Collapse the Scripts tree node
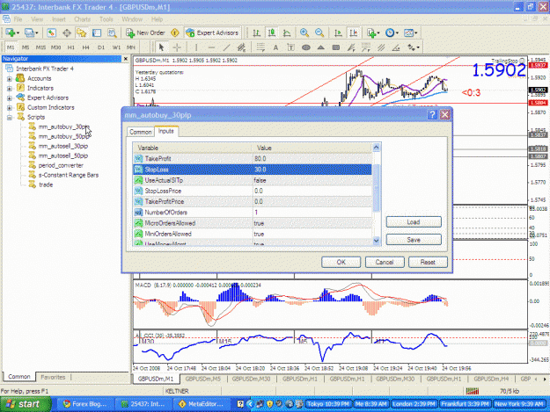550x412 pixels. 10,118
